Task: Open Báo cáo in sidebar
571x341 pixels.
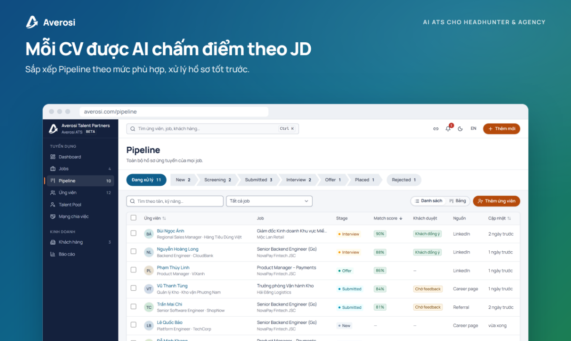Action: (80, 254)
